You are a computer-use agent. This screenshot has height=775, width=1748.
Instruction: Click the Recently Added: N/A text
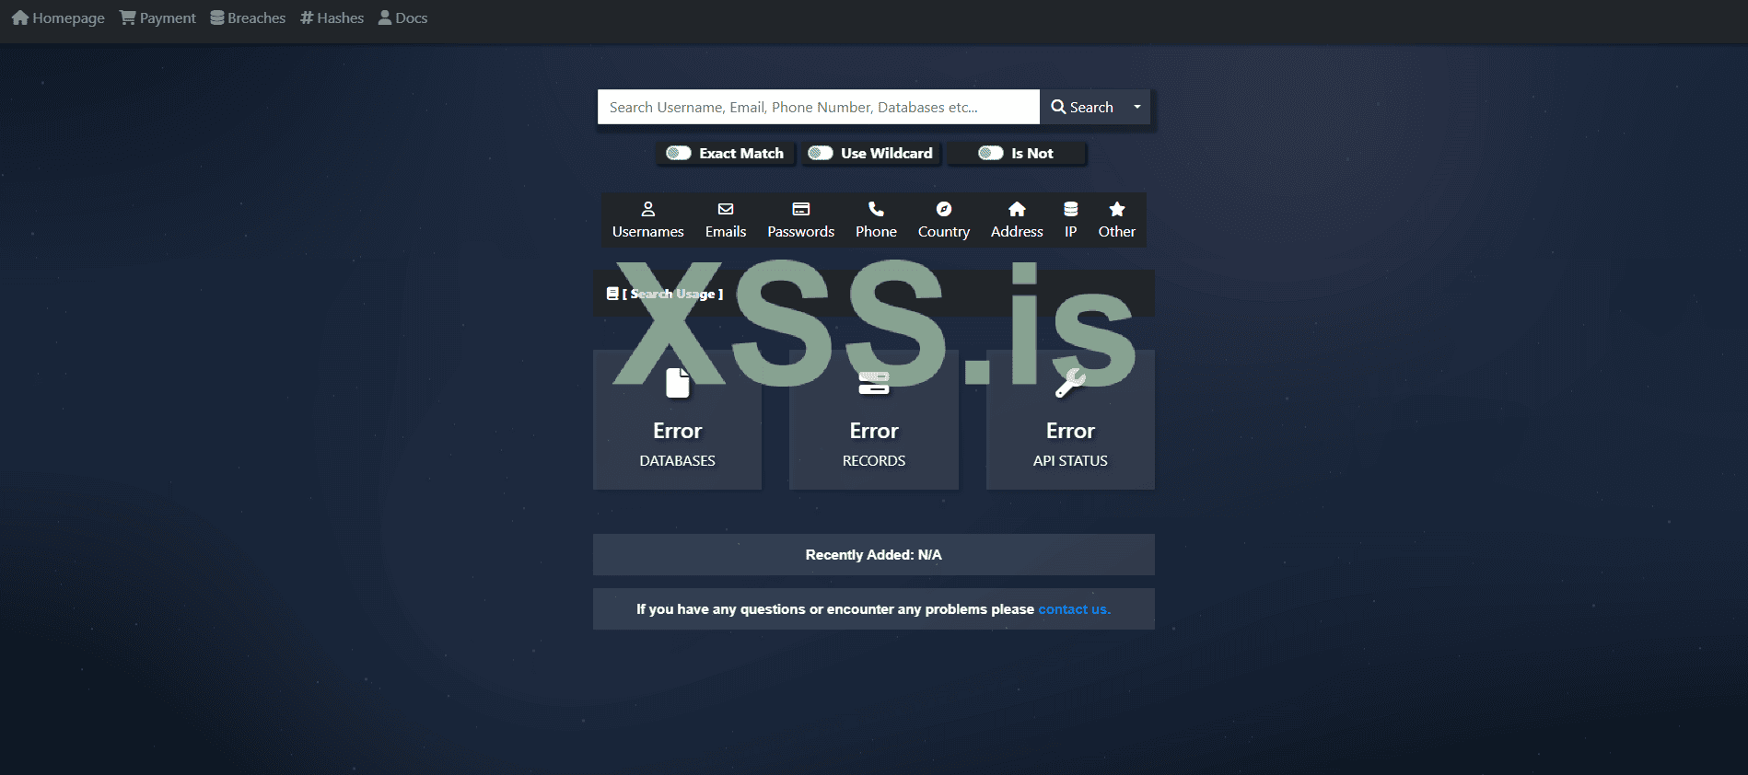click(874, 555)
